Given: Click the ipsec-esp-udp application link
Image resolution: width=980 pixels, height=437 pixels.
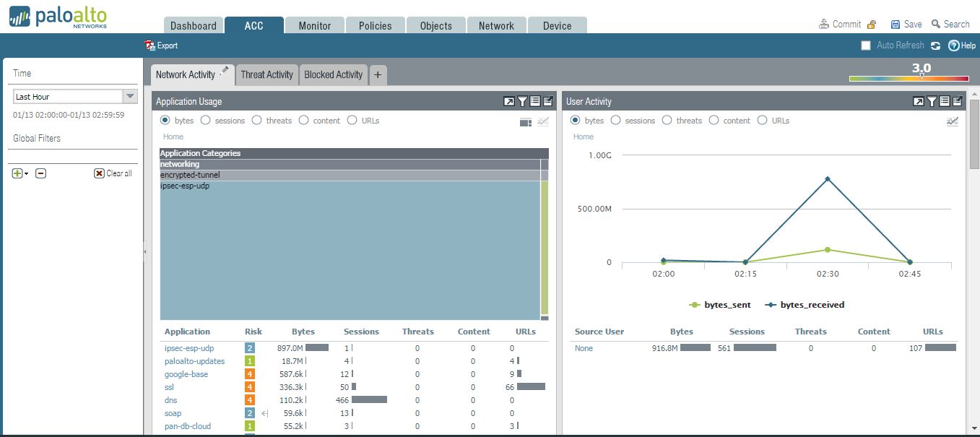Looking at the screenshot, I should click(x=189, y=348).
